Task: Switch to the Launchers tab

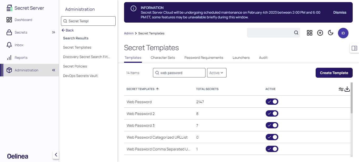Action: [x=241, y=58]
